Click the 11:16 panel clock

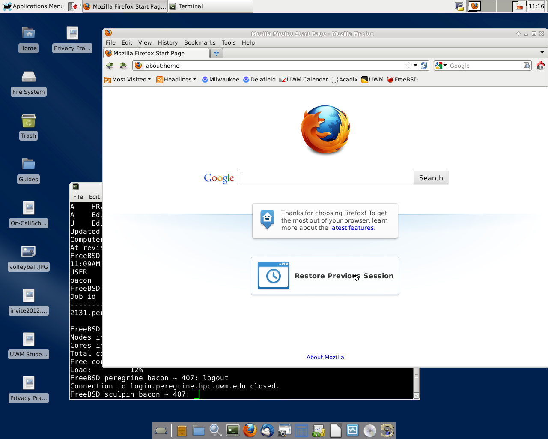[536, 6]
